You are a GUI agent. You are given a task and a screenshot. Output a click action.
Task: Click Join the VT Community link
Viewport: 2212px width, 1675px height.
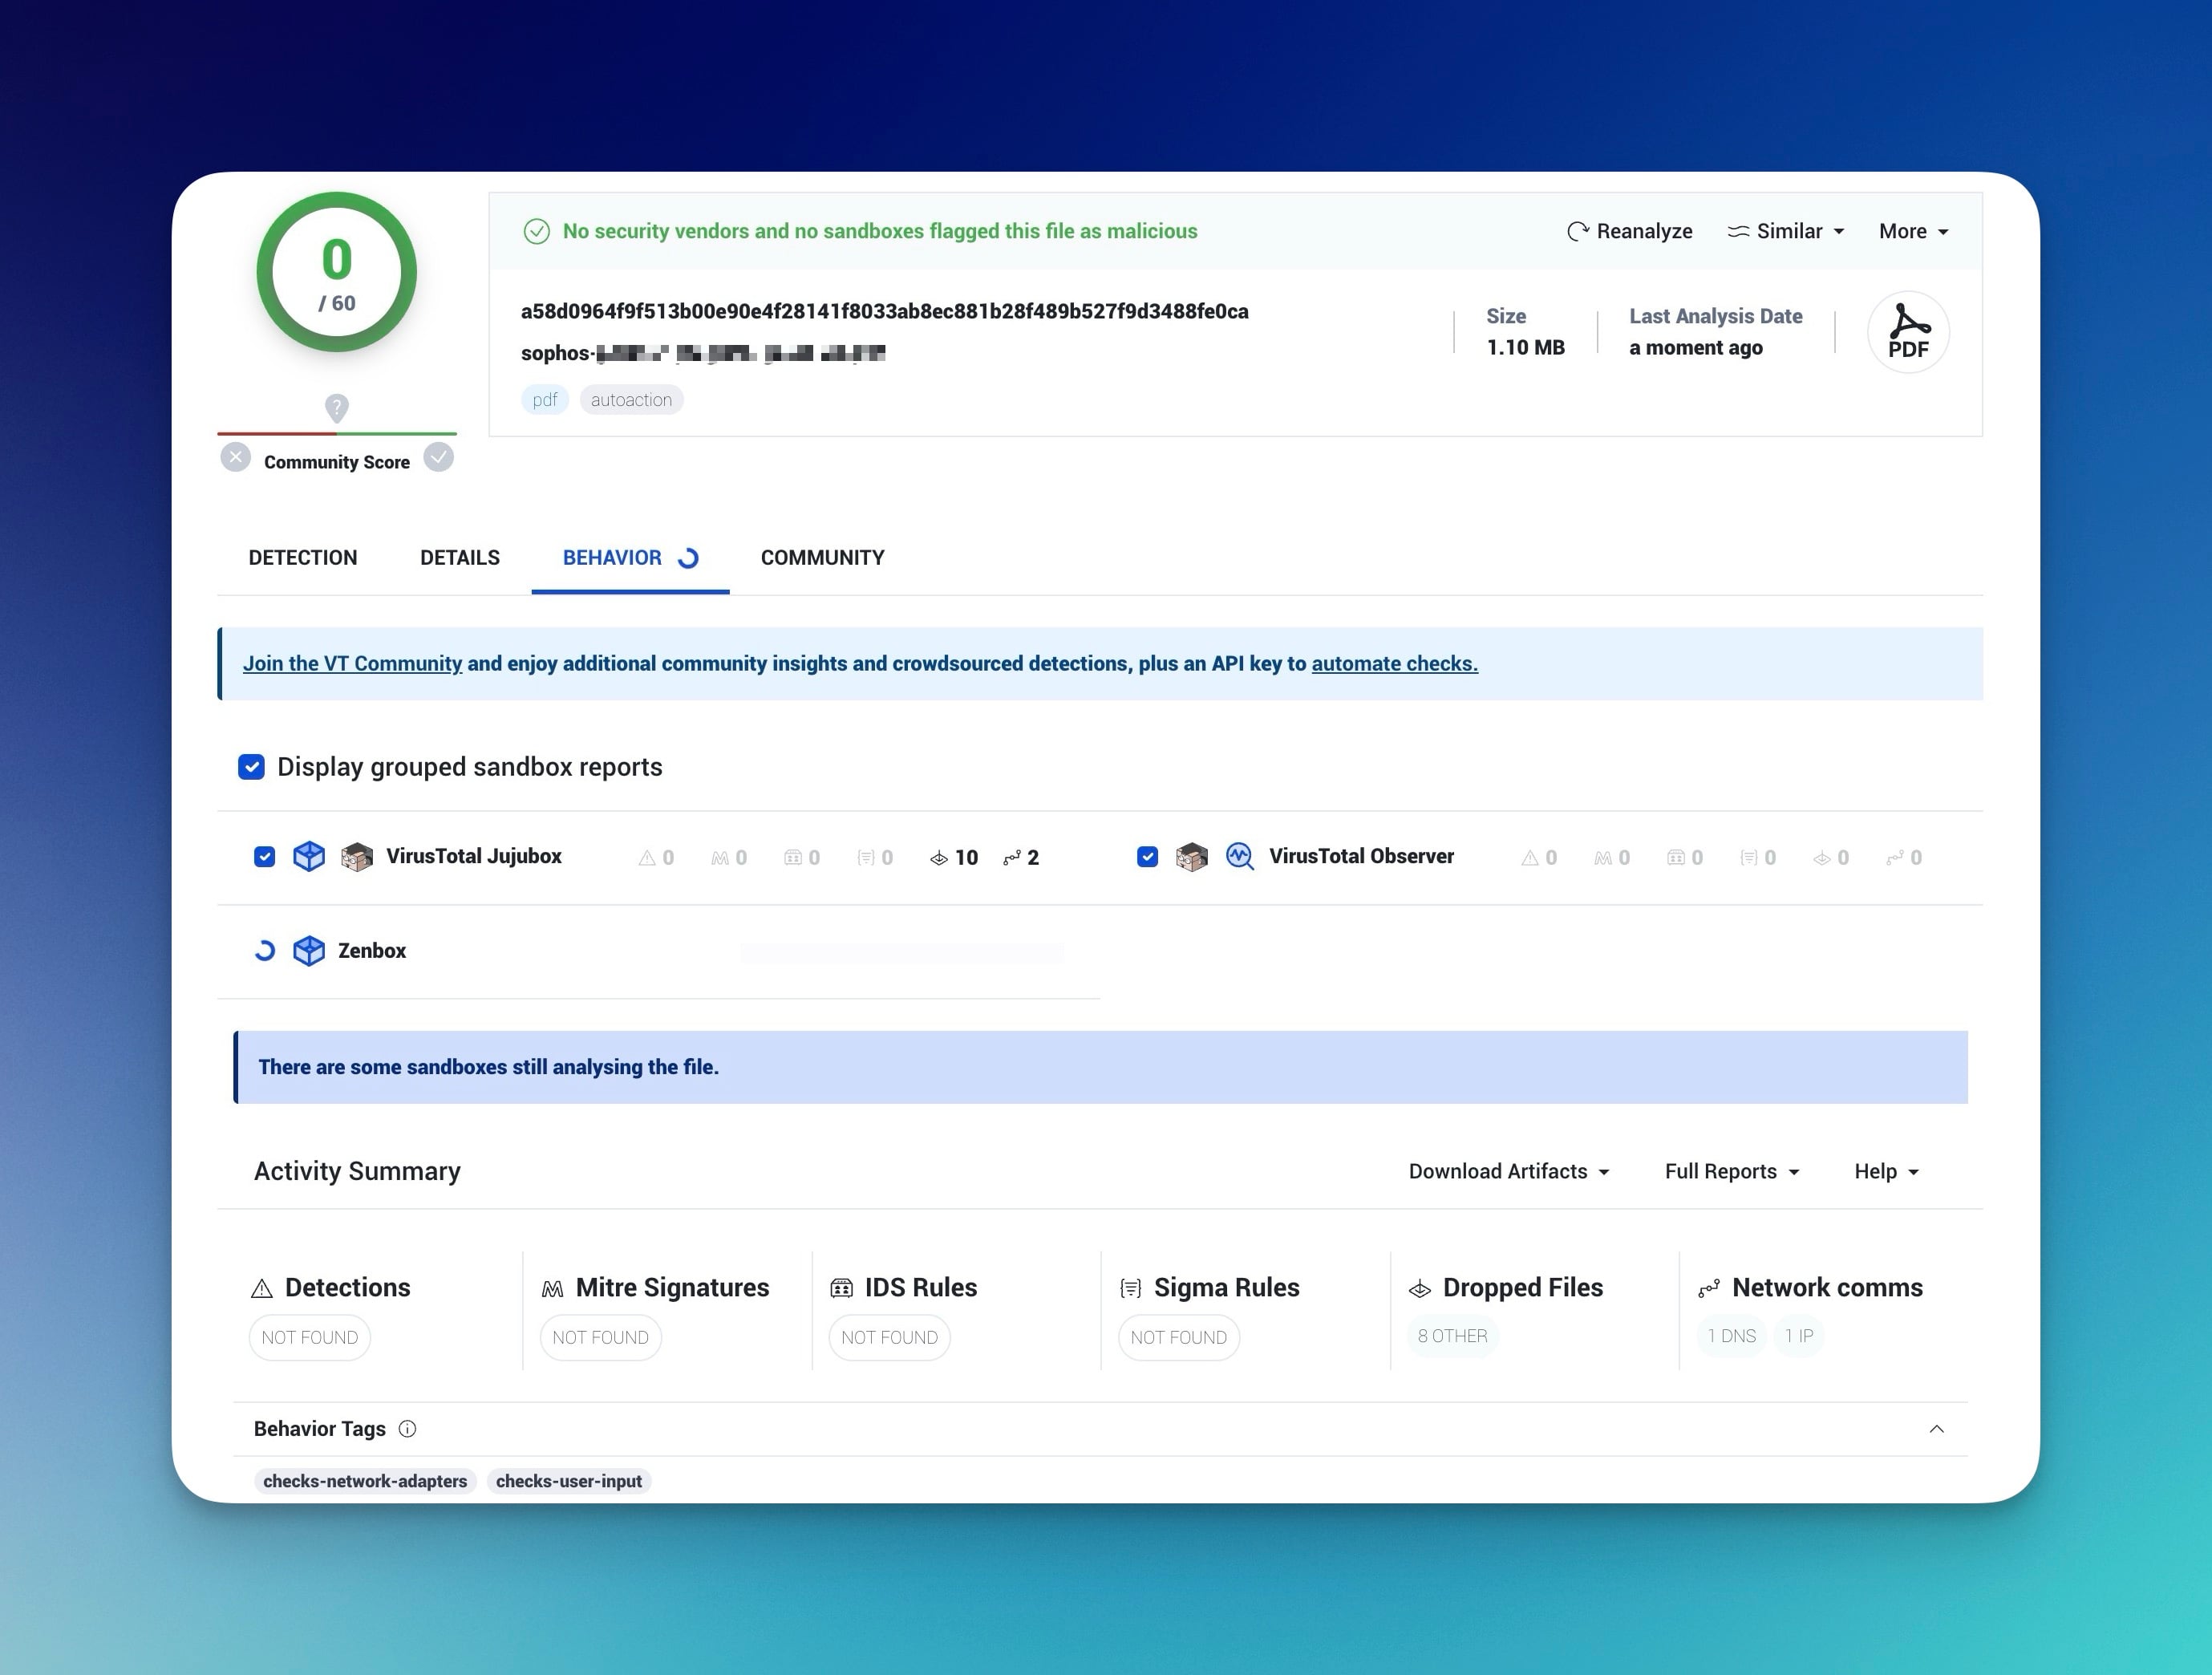pos(352,664)
